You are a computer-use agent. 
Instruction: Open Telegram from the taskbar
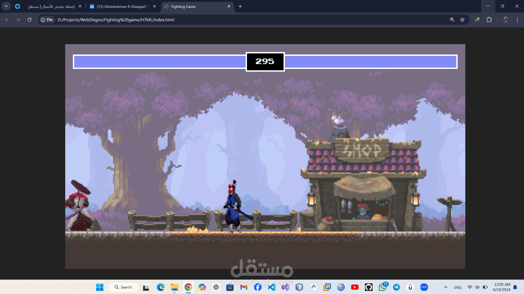click(x=397, y=287)
